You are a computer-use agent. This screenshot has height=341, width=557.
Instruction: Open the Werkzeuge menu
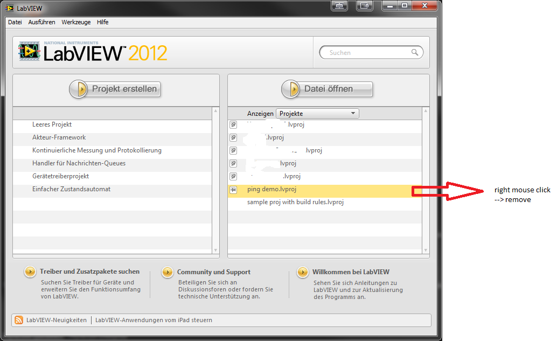tap(76, 22)
